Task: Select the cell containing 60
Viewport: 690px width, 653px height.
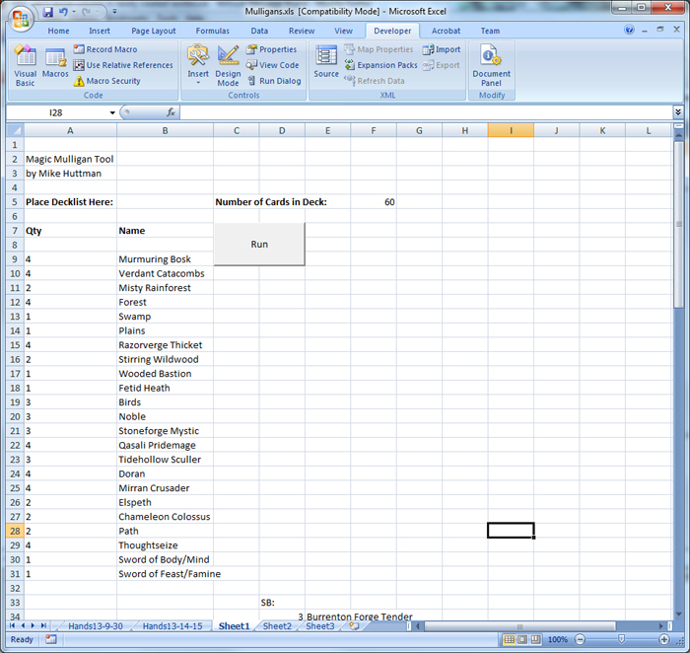Action: tap(374, 201)
